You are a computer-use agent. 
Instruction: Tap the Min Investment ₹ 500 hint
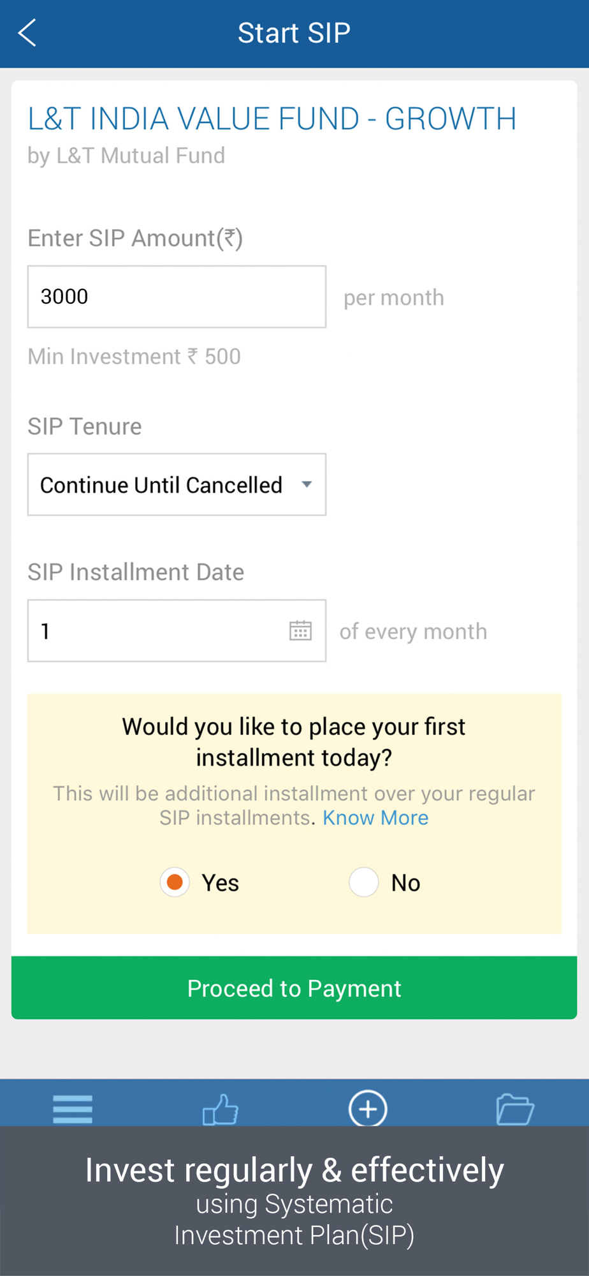click(x=135, y=356)
